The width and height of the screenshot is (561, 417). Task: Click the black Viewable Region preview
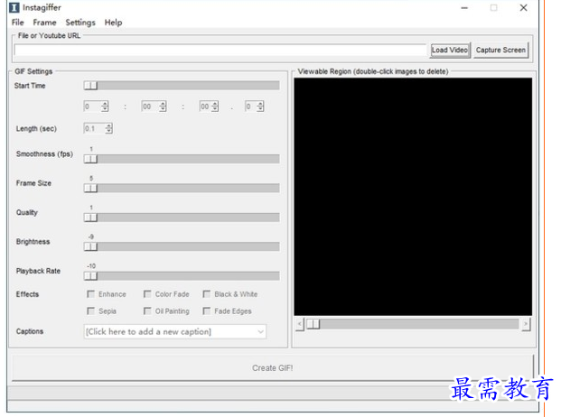413,197
